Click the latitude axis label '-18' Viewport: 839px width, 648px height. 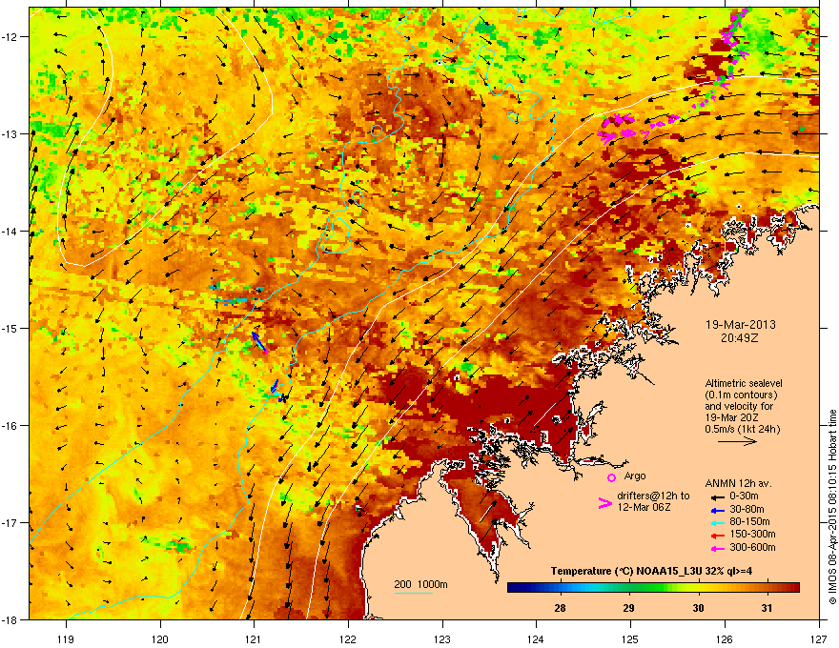coord(10,619)
